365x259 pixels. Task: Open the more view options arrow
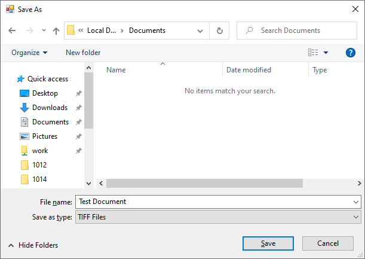point(326,53)
